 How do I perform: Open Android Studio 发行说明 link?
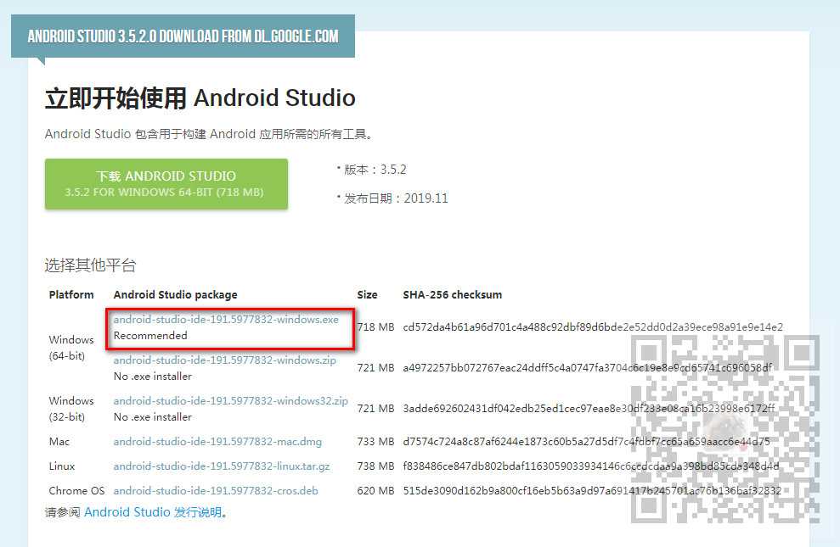(153, 512)
